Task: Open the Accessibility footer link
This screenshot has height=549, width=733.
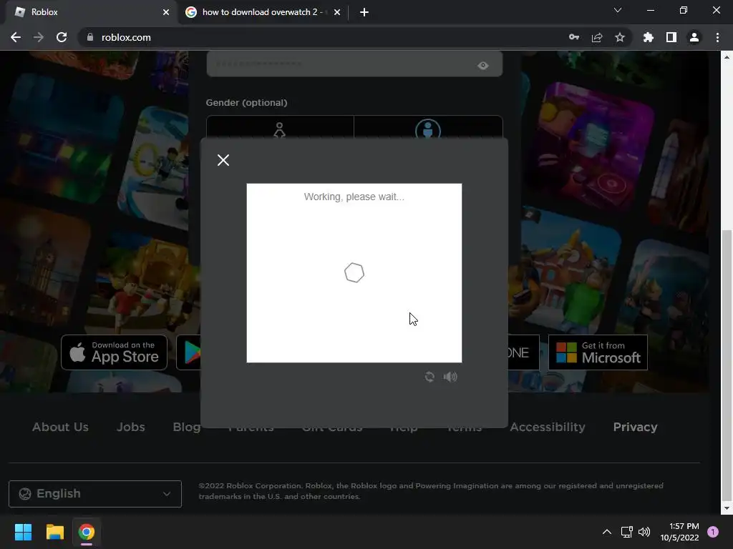Action: pyautogui.click(x=548, y=427)
